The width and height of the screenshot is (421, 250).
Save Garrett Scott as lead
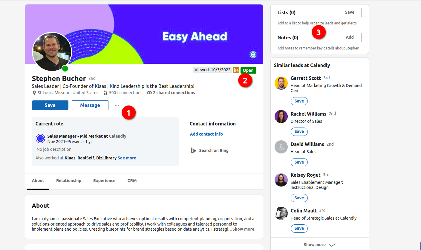[299, 101]
